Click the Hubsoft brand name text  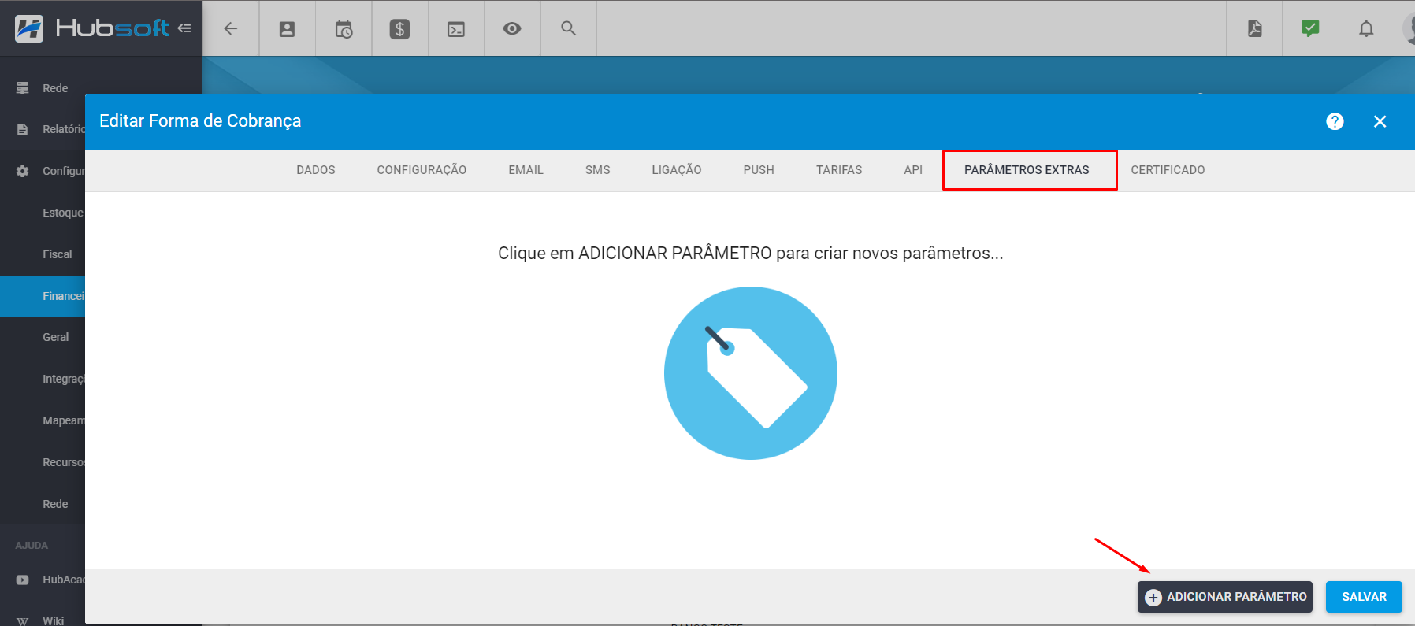(x=113, y=28)
